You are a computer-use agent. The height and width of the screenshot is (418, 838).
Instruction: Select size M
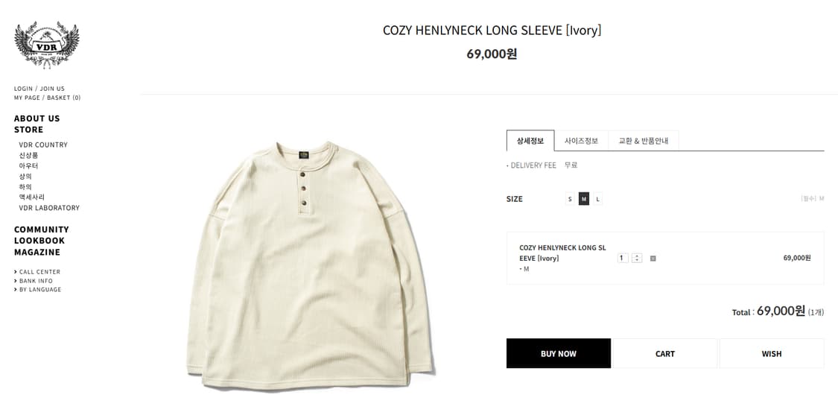pos(584,199)
